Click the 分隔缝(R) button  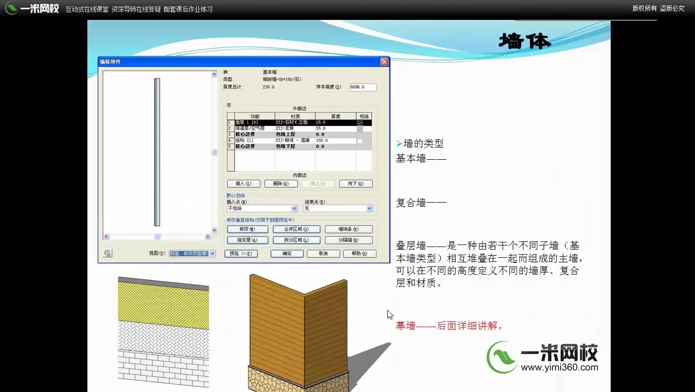pos(349,240)
